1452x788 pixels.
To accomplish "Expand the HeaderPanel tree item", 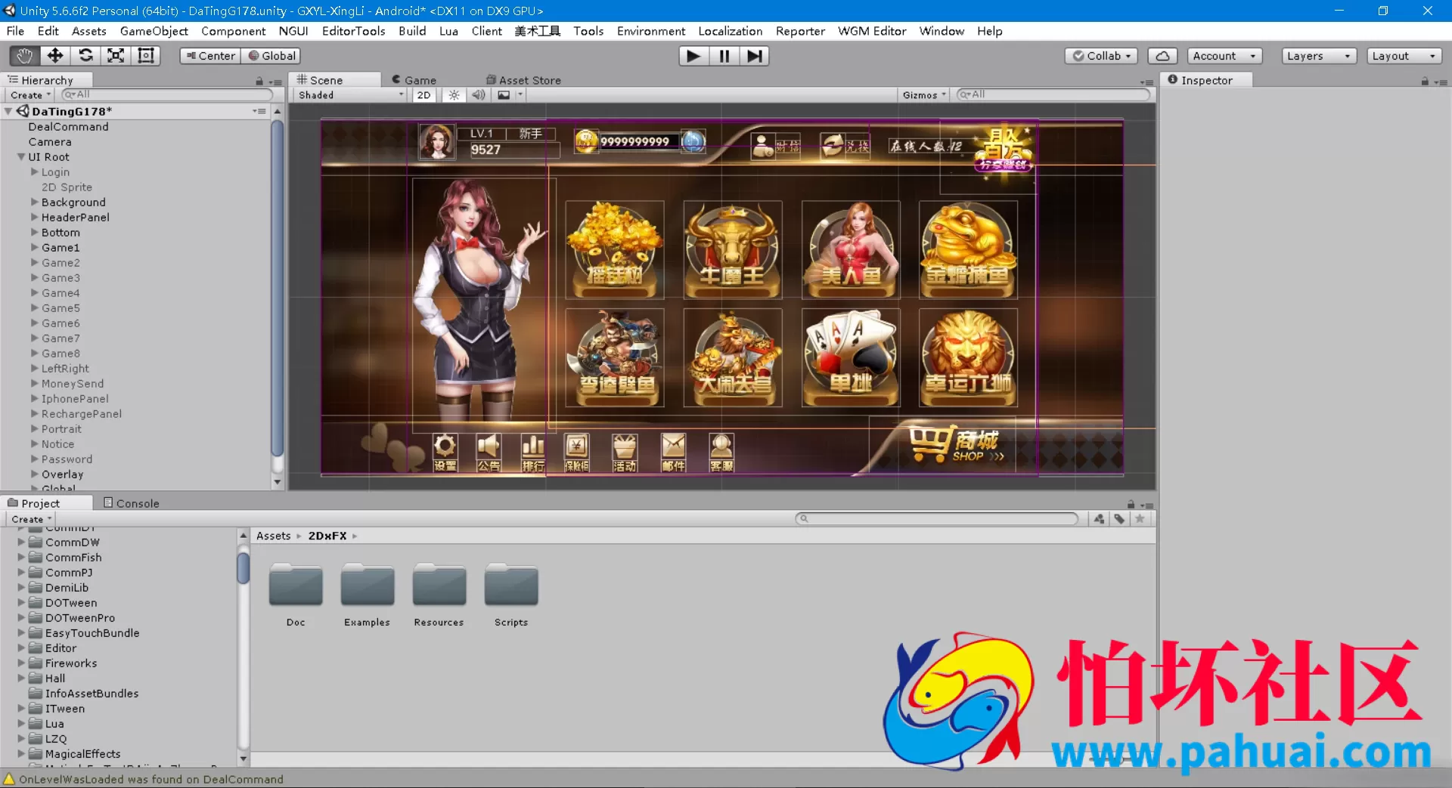I will 35,218.
